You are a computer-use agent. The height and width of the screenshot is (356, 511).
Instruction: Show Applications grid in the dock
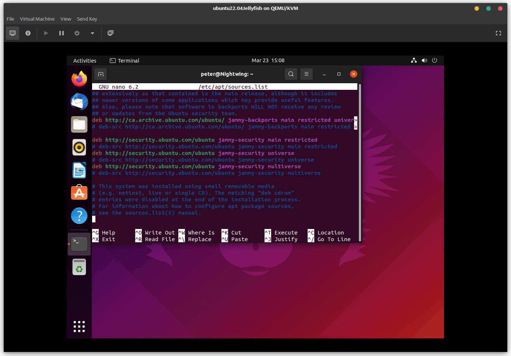tap(79, 326)
